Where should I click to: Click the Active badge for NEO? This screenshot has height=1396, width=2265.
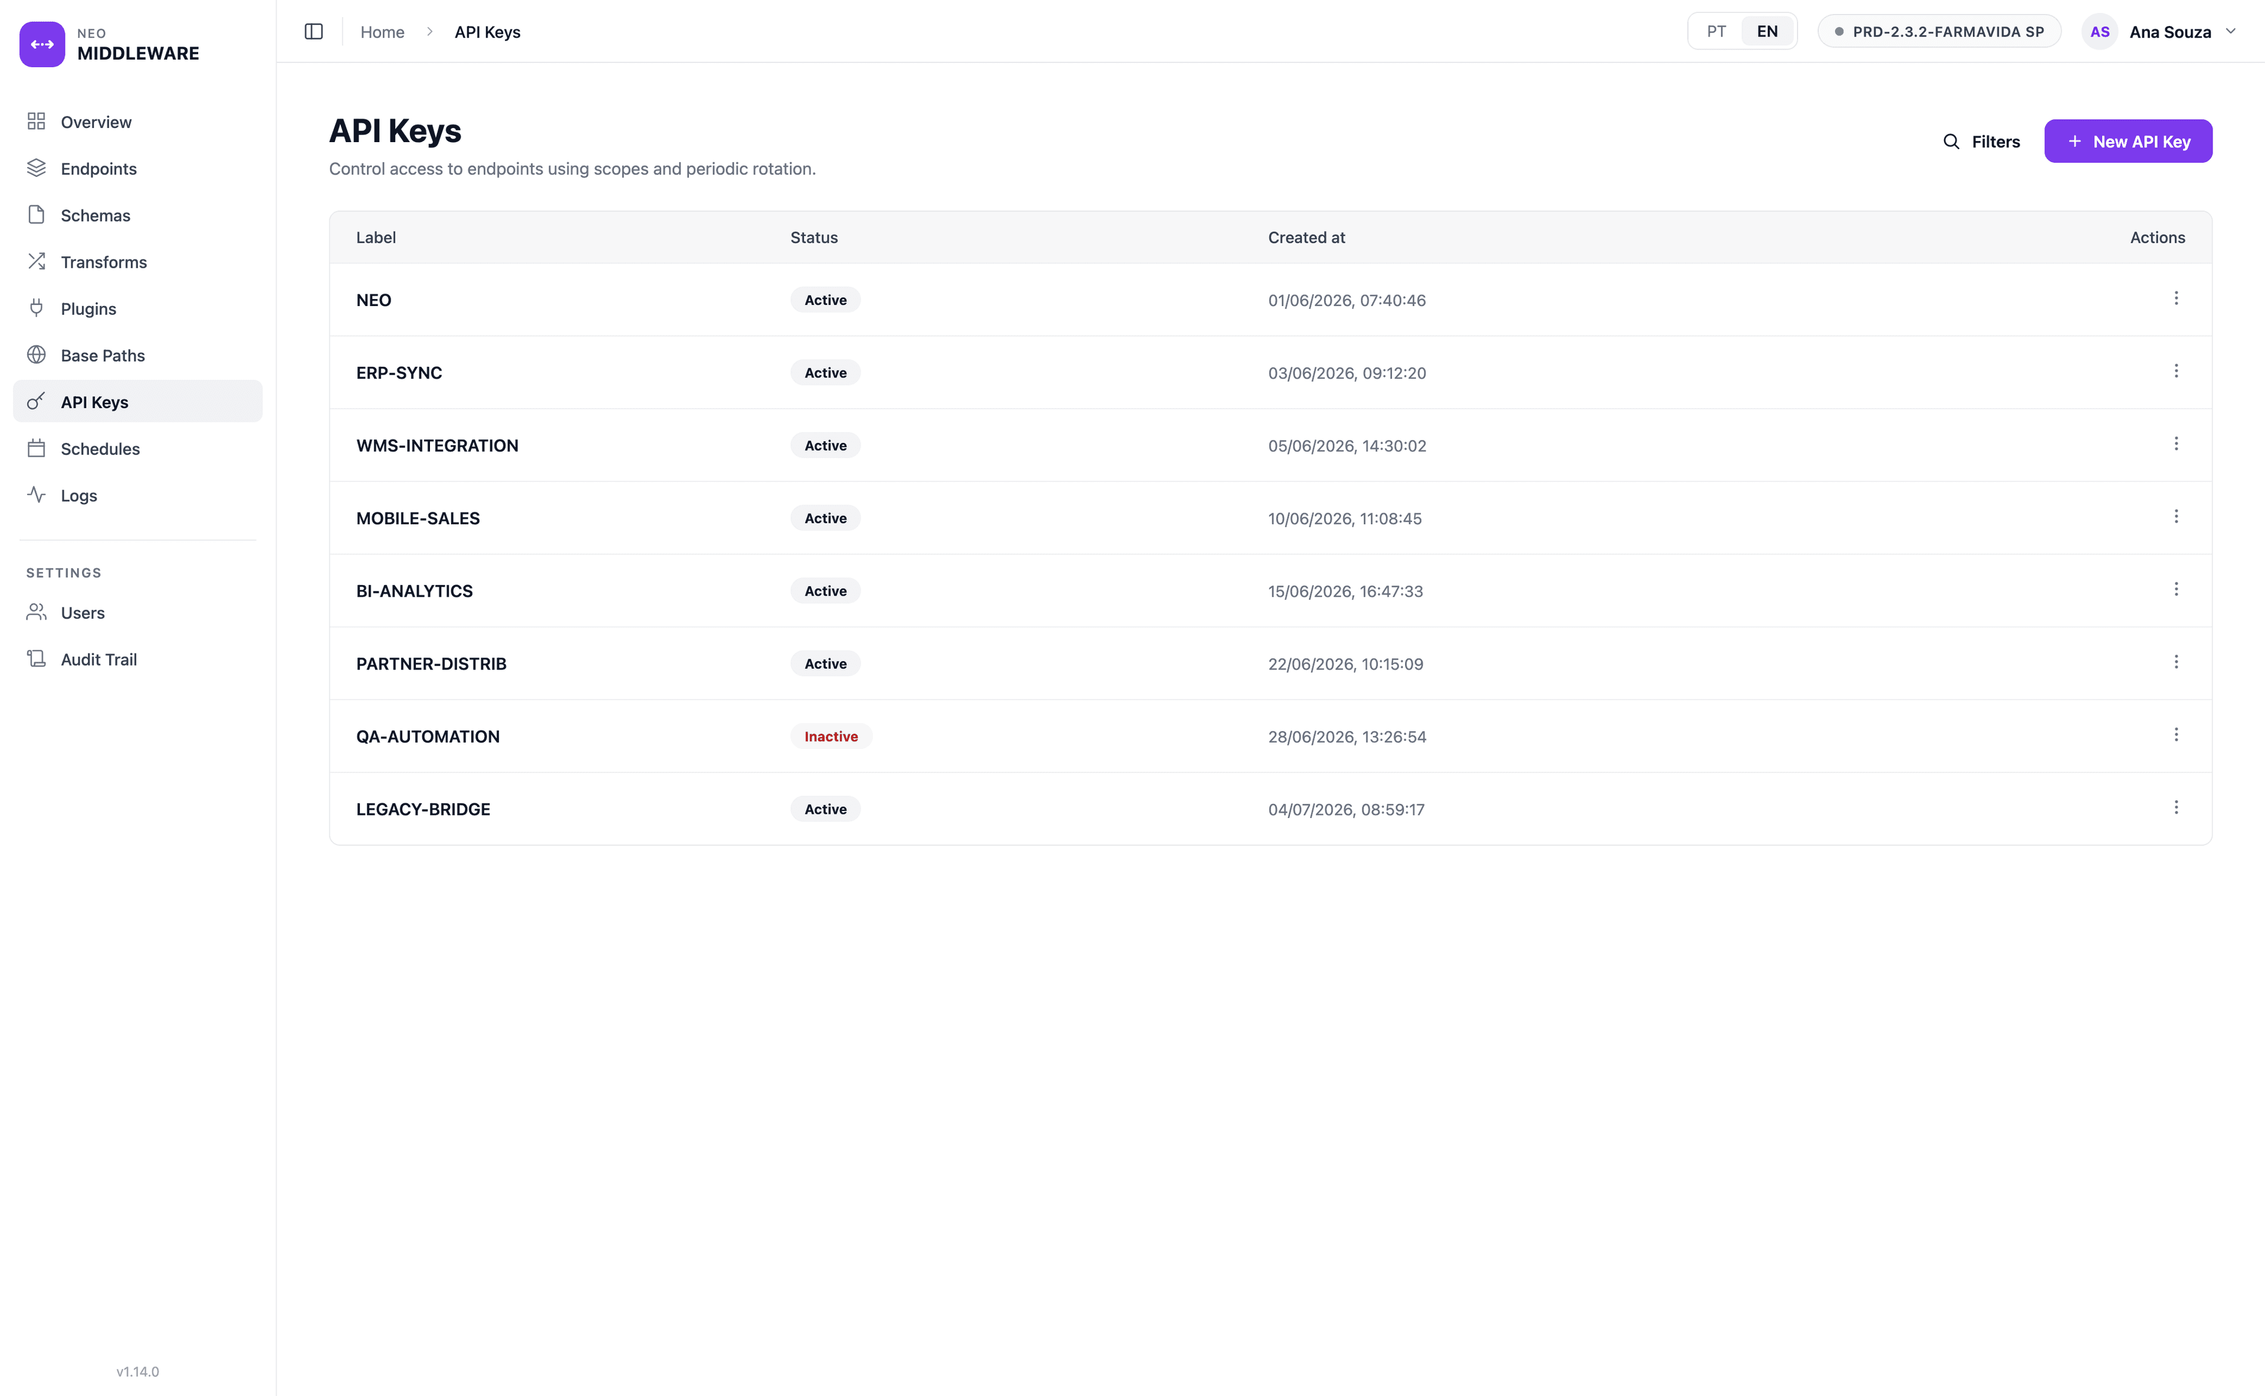pyautogui.click(x=825, y=300)
